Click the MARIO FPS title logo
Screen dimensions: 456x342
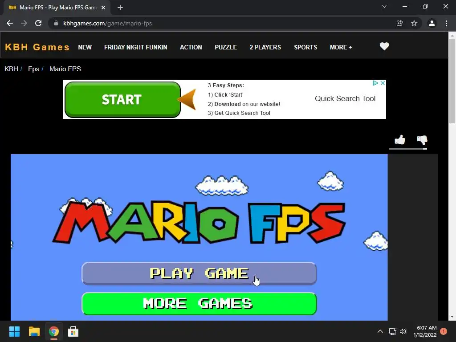199,222
